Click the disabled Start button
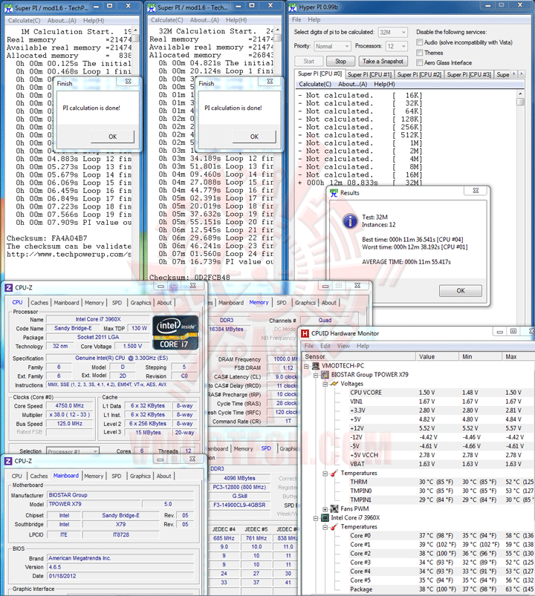Image resolution: width=535 pixels, height=596 pixels. [308, 61]
